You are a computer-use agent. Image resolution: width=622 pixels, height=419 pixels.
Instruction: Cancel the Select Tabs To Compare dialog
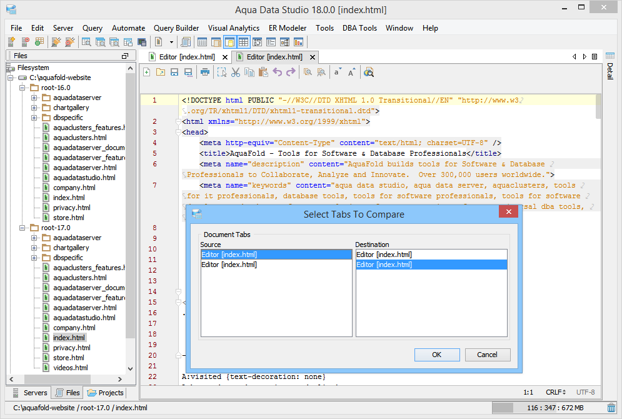click(x=487, y=355)
